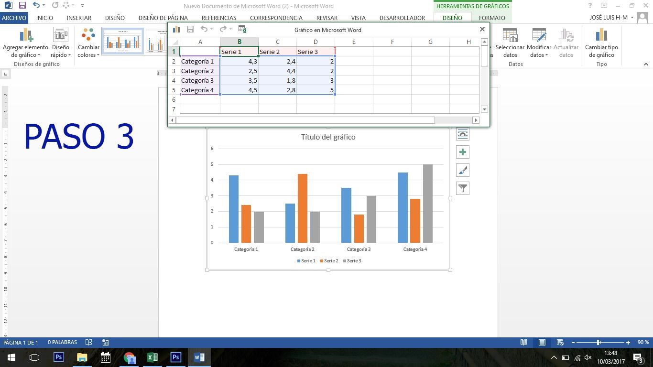Click the Repeat icon in Word toolbar
The width and height of the screenshot is (653, 367).
tap(55, 6)
